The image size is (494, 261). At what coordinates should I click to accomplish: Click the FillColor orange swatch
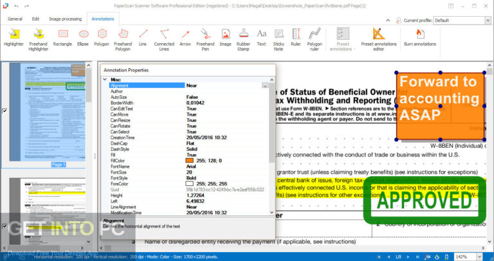pyautogui.click(x=190, y=161)
